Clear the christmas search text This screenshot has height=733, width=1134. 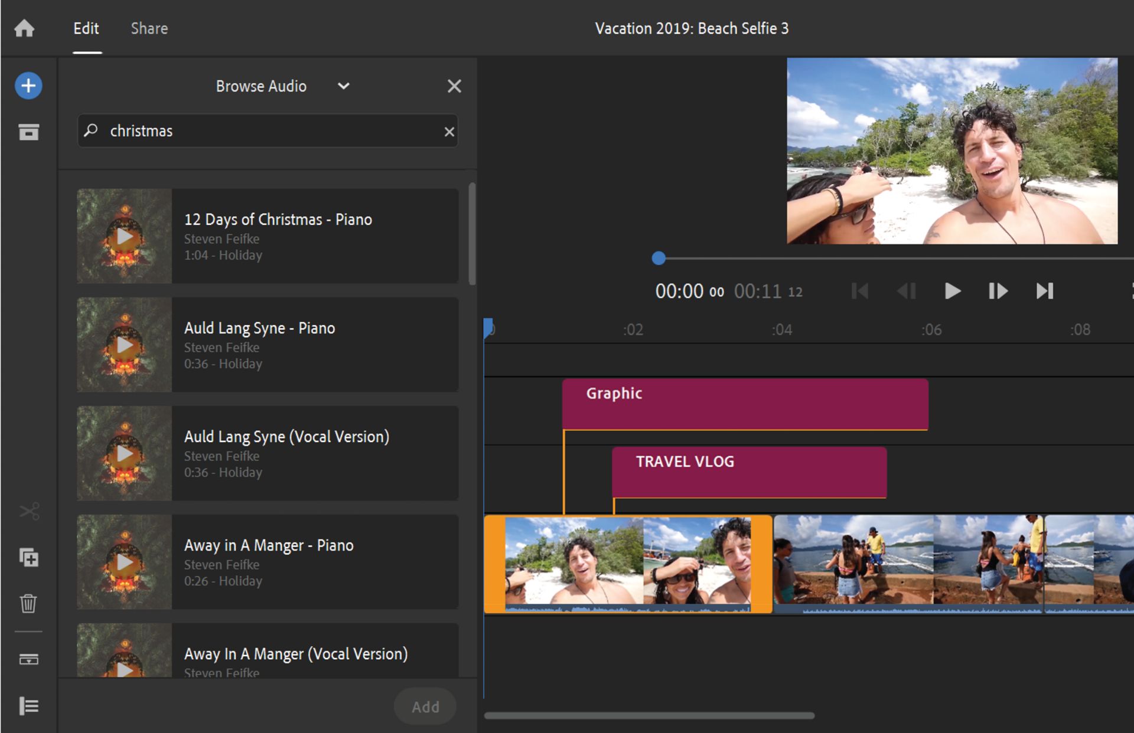(449, 132)
